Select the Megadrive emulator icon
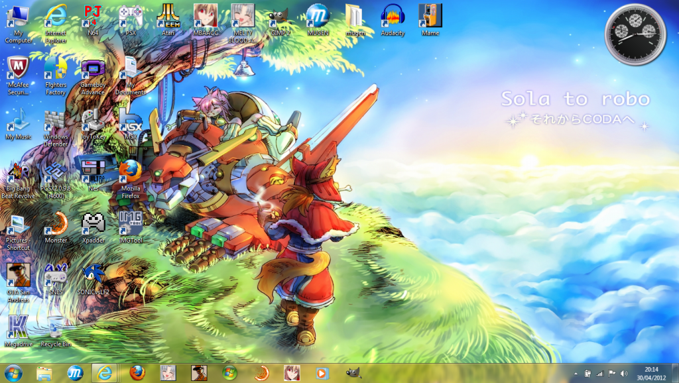The image size is (679, 383). click(18, 331)
